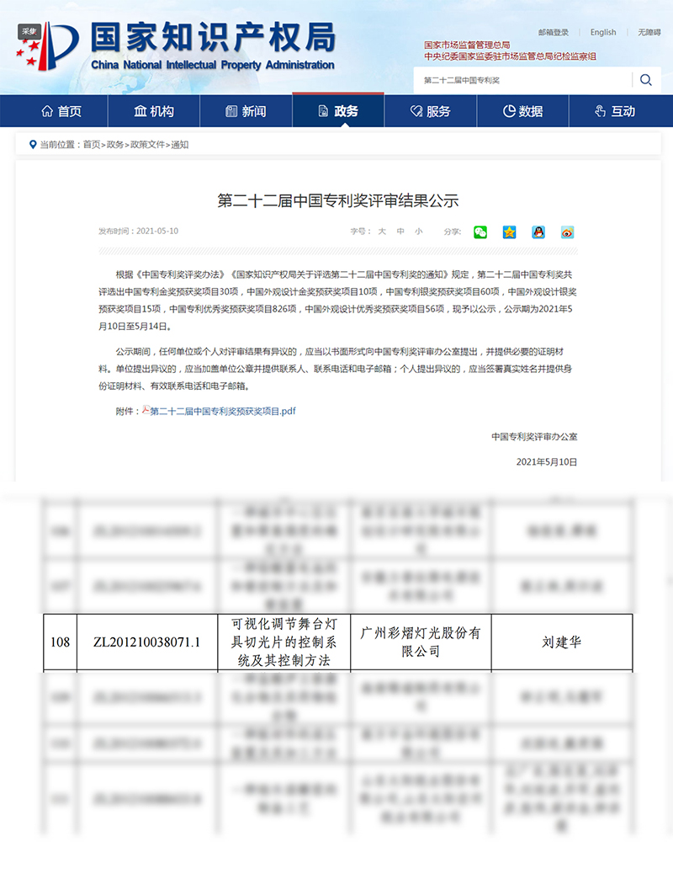Open the 服务 navigation tab
The image size is (673, 879).
[x=431, y=111]
